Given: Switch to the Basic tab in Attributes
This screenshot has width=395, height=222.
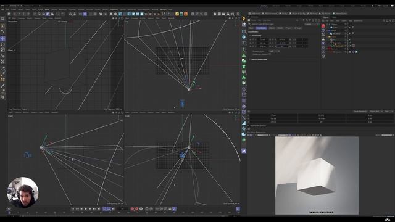Looking at the screenshot, I should [x=251, y=28].
